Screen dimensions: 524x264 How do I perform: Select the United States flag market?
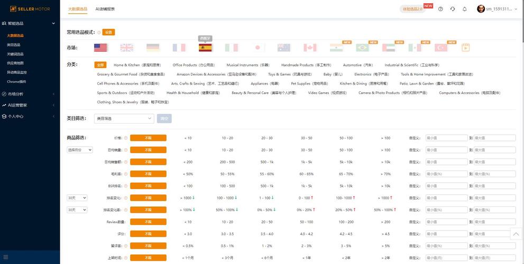tap(100, 48)
